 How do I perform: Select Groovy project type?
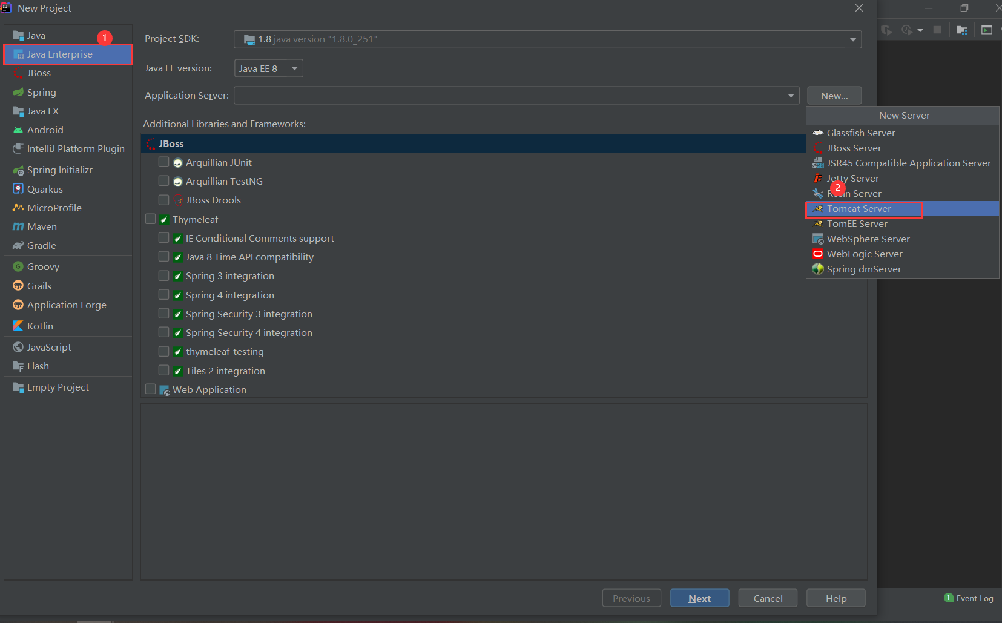[68, 267]
